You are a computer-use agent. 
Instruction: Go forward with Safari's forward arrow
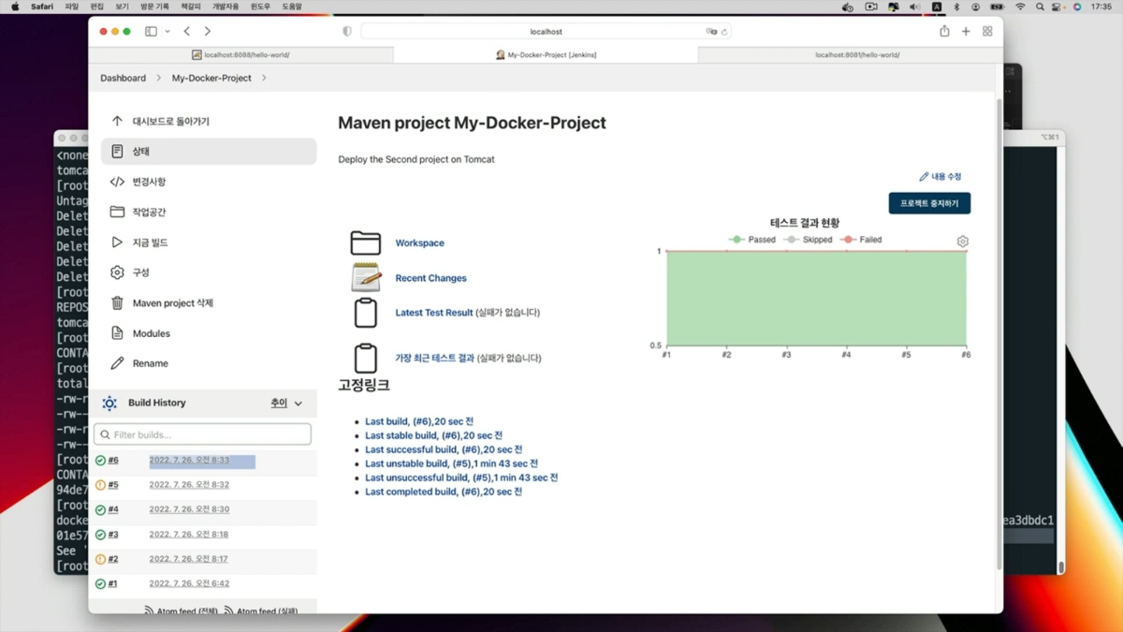(207, 31)
